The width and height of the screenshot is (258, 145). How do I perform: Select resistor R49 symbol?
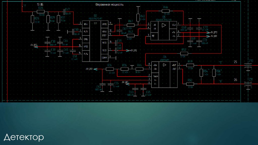coord(190,65)
